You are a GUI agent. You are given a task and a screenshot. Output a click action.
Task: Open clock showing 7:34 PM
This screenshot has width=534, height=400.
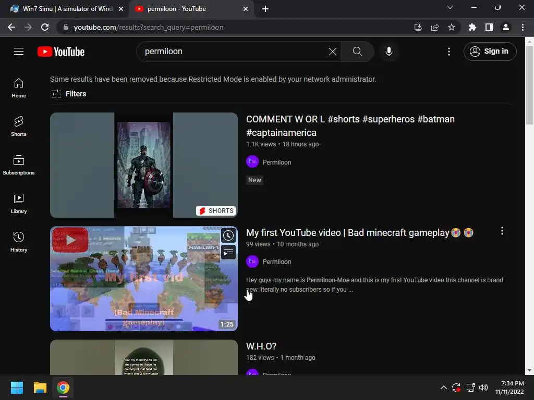509,387
